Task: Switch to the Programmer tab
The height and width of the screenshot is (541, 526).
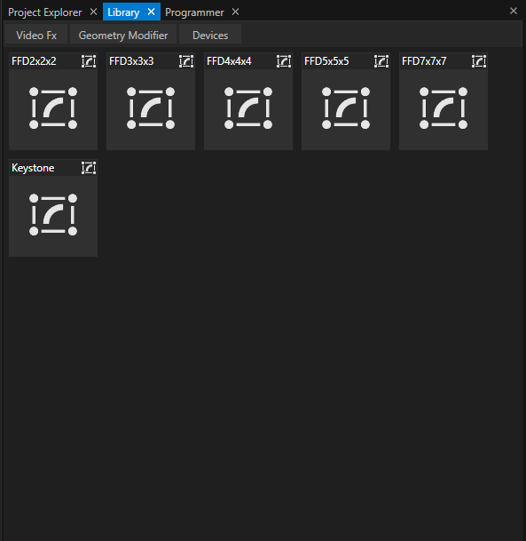Action: click(194, 12)
